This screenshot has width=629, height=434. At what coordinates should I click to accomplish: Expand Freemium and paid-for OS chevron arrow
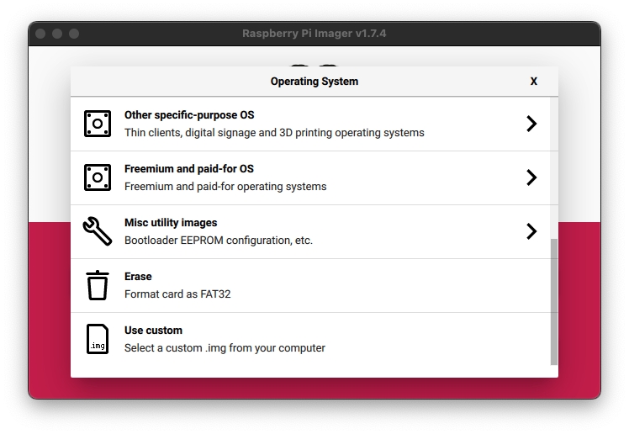531,177
